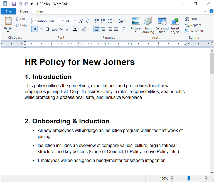Open the text color dropdown arrow
214x182 pixels.
click(x=79, y=29)
